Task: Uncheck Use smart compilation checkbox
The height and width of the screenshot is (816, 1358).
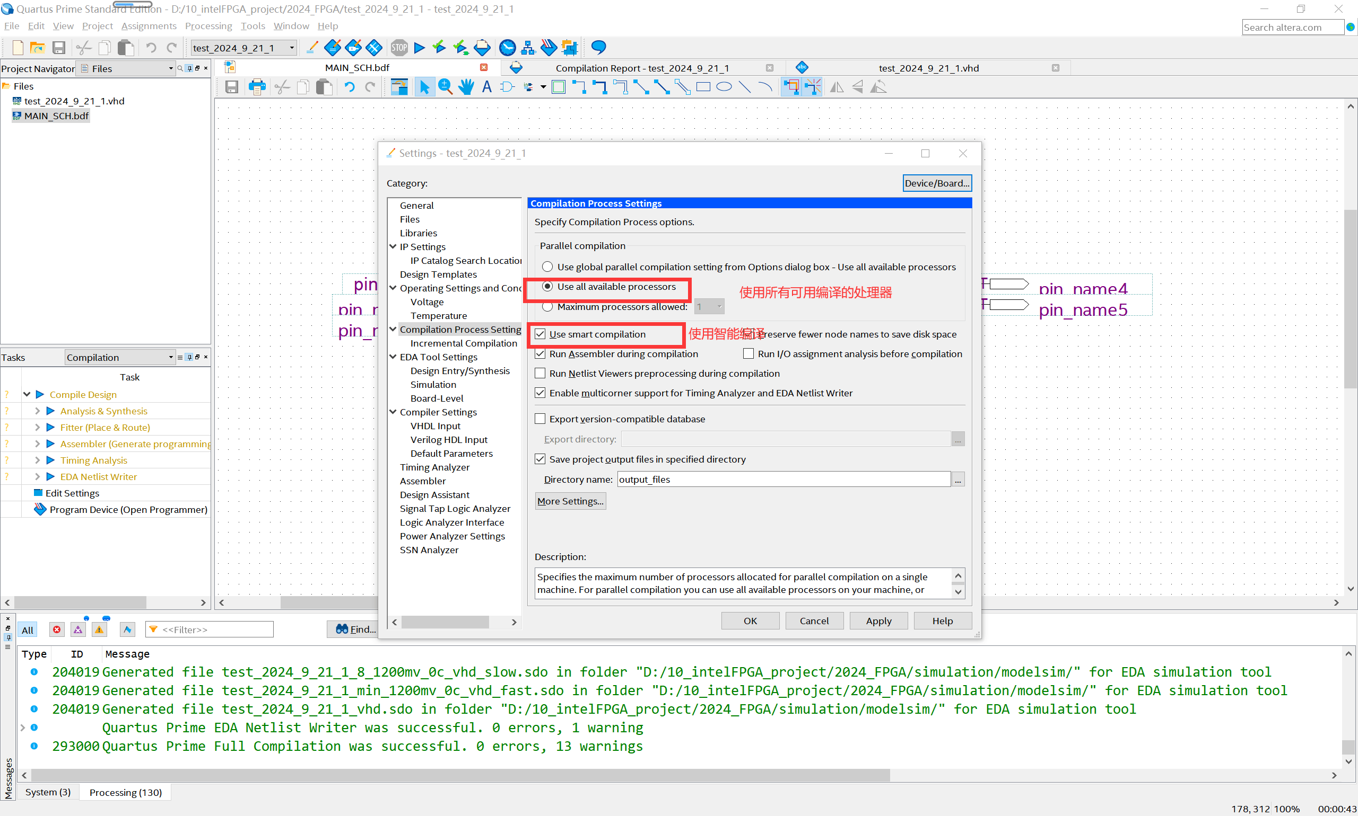Action: click(540, 334)
